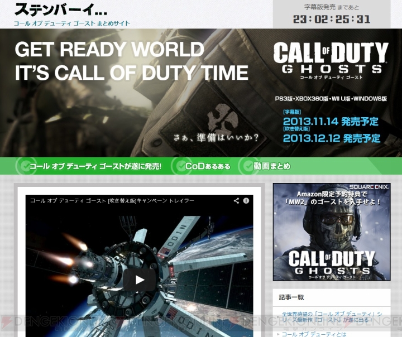The height and width of the screenshot is (337, 402).
Task: Click the Amazon限定予約特典 Square Enix banner
Action: [332, 232]
